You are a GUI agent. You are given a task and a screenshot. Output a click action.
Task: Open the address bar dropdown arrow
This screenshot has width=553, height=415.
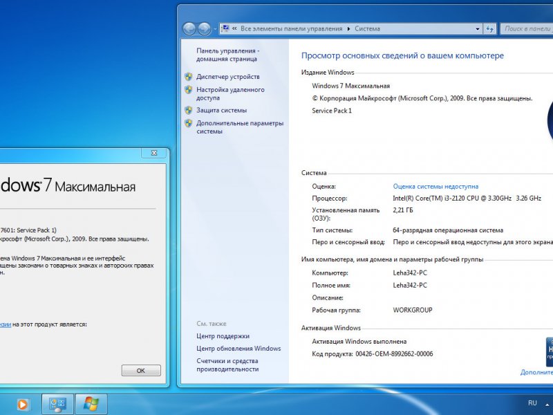[478, 29]
